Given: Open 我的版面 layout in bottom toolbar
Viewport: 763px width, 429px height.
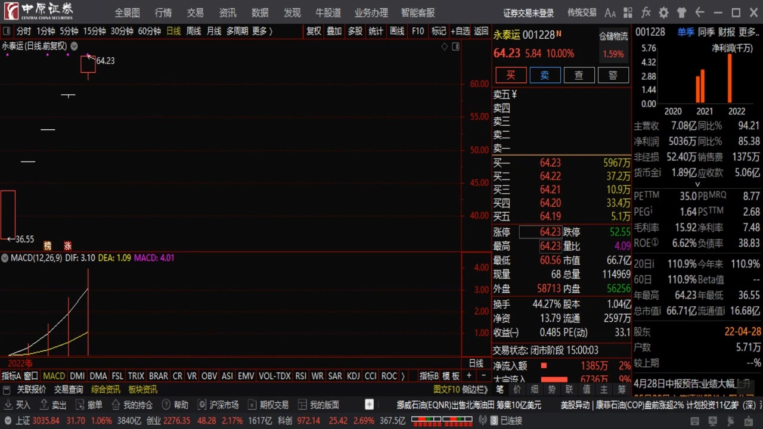Looking at the screenshot, I should pyautogui.click(x=318, y=405).
